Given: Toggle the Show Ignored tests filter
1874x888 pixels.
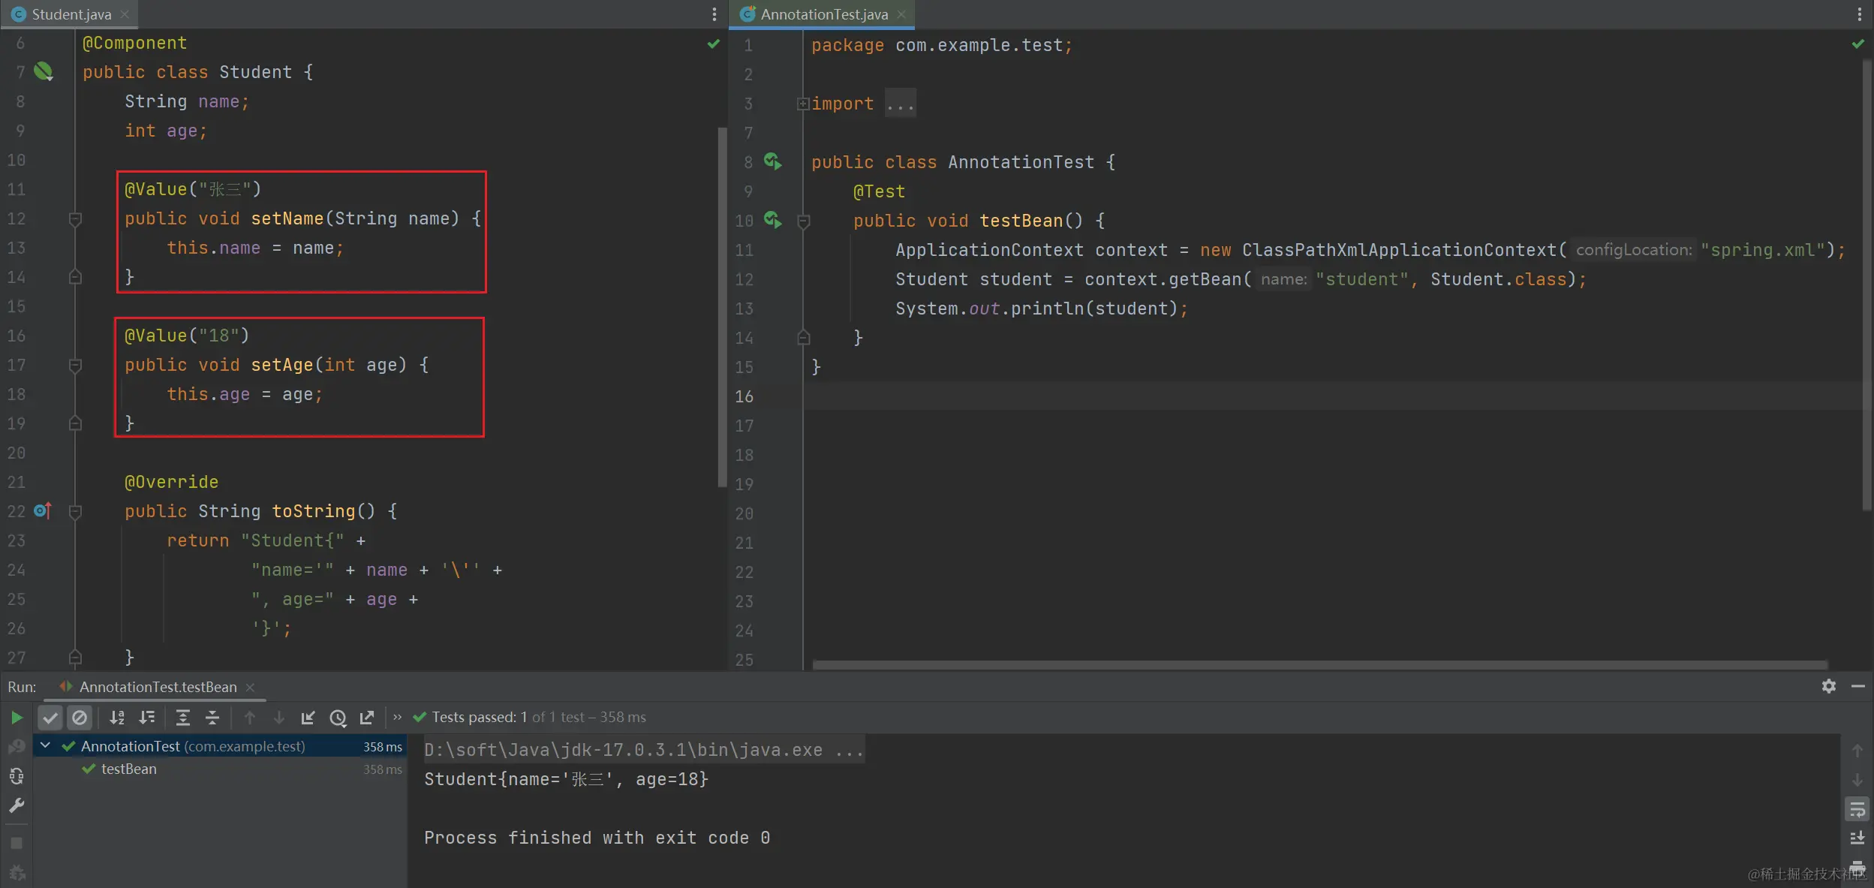Looking at the screenshot, I should [80, 718].
